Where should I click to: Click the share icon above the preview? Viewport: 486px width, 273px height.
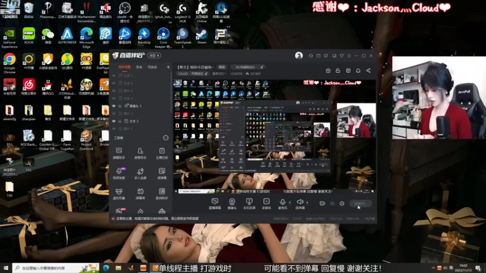pyautogui.click(x=368, y=70)
